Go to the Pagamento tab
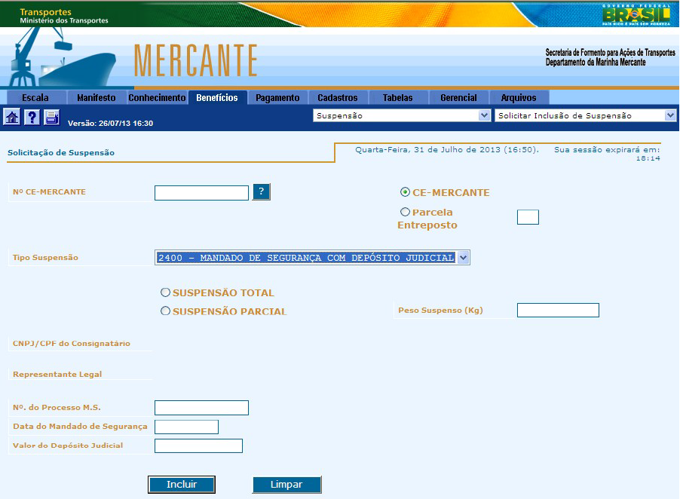 [277, 97]
